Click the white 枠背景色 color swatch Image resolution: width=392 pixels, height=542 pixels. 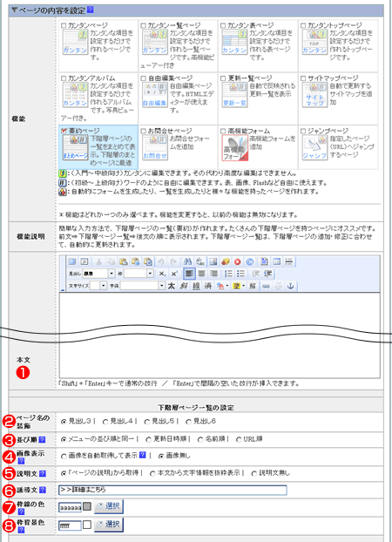(87, 525)
